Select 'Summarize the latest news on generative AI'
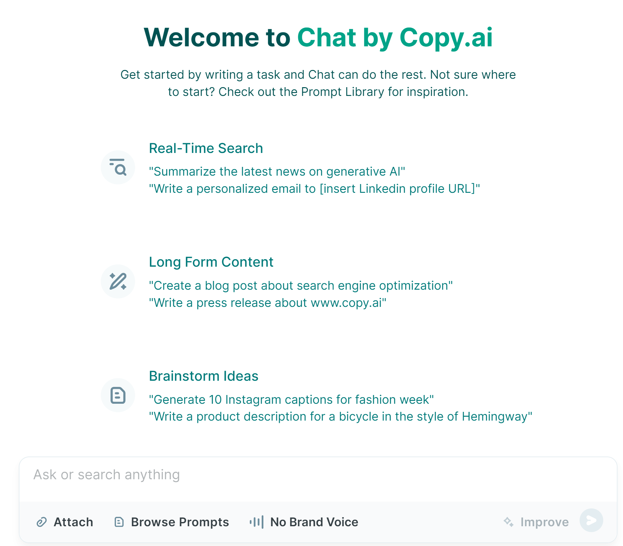The height and width of the screenshot is (546, 623). pyautogui.click(x=277, y=172)
